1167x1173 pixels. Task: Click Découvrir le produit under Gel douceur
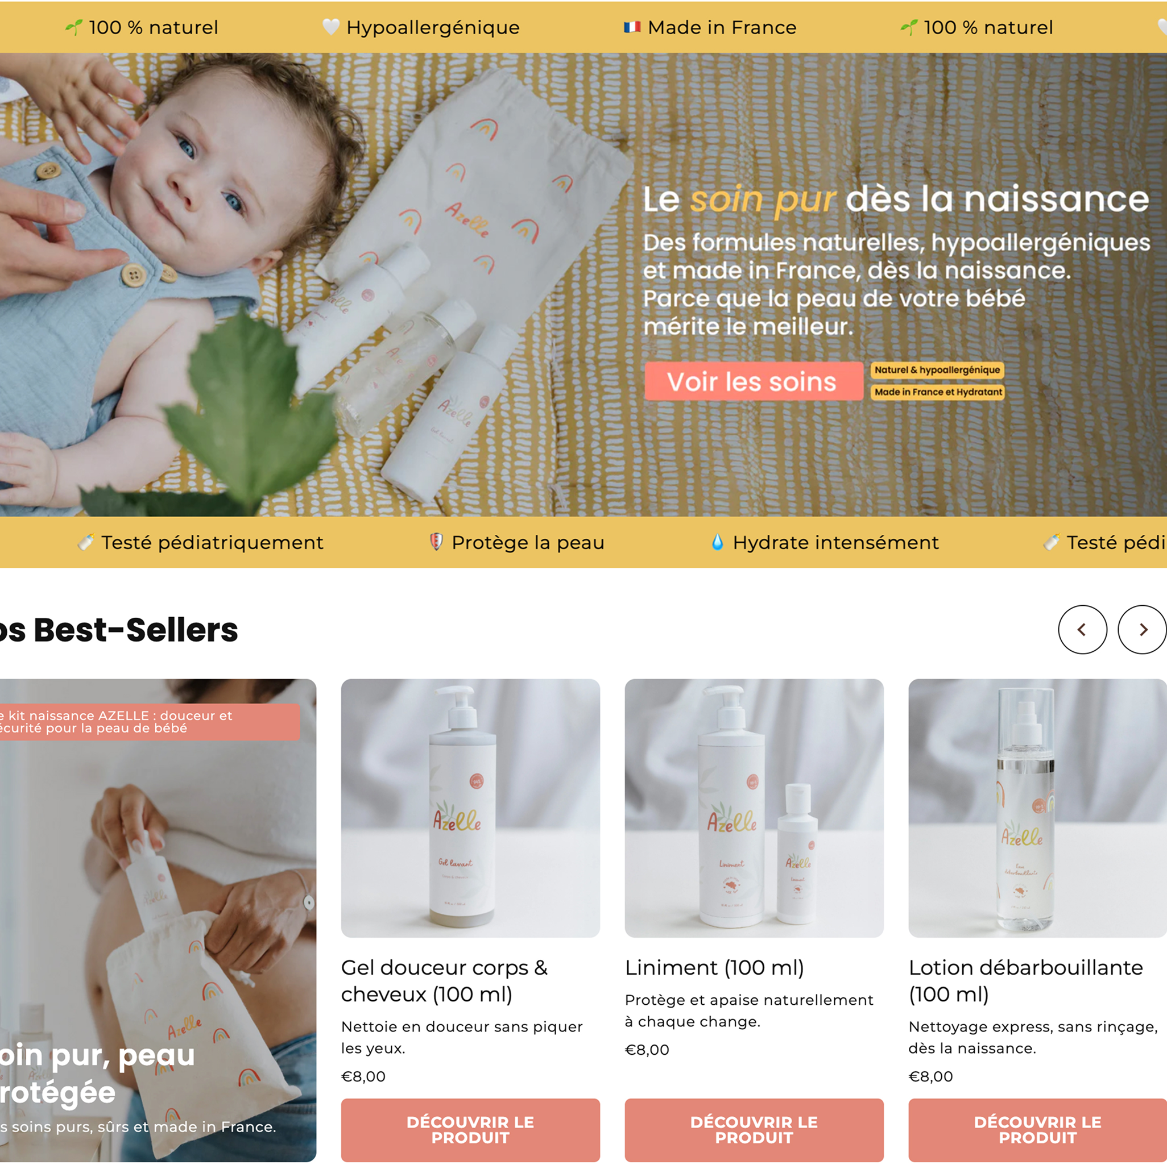pos(470,1130)
